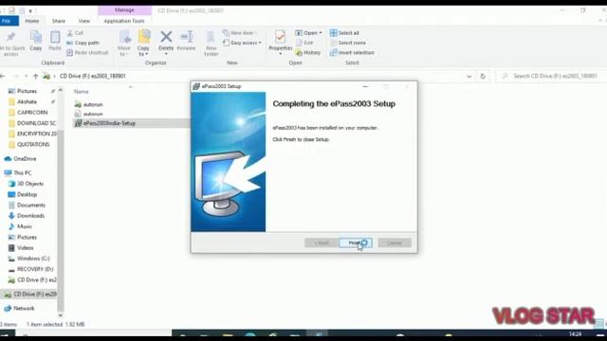Viewport: 607px width, 341px height.
Task: Open Application Tools ribbon tab
Action: coord(124,21)
